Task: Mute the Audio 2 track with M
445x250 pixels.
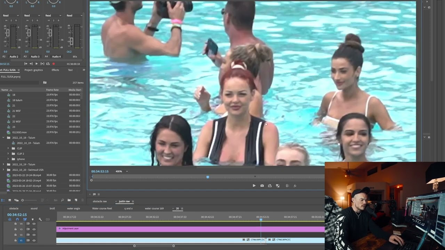Action: click(6, 20)
